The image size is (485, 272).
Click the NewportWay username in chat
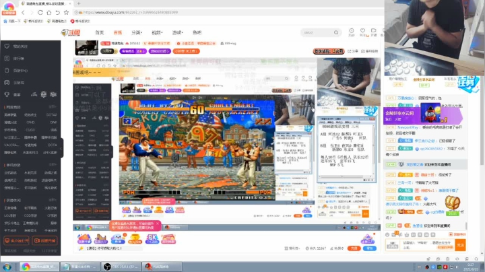tap(408, 127)
